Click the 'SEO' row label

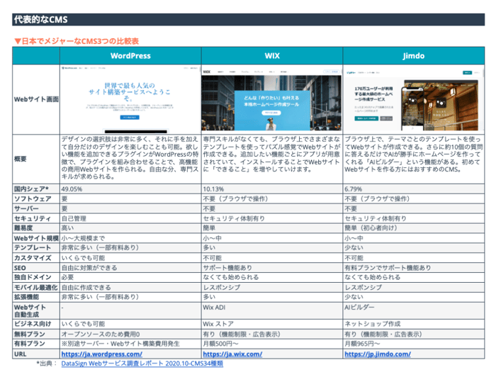(20, 268)
